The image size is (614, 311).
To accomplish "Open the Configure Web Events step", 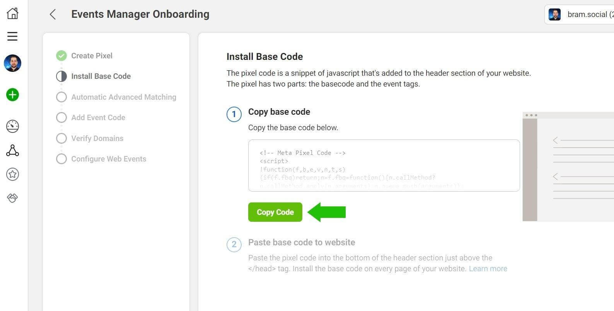I will [108, 159].
